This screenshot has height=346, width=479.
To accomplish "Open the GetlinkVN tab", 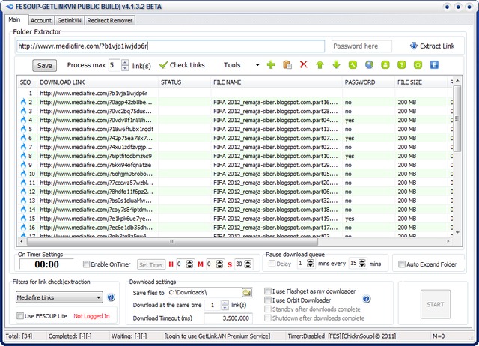I will tap(70, 20).
